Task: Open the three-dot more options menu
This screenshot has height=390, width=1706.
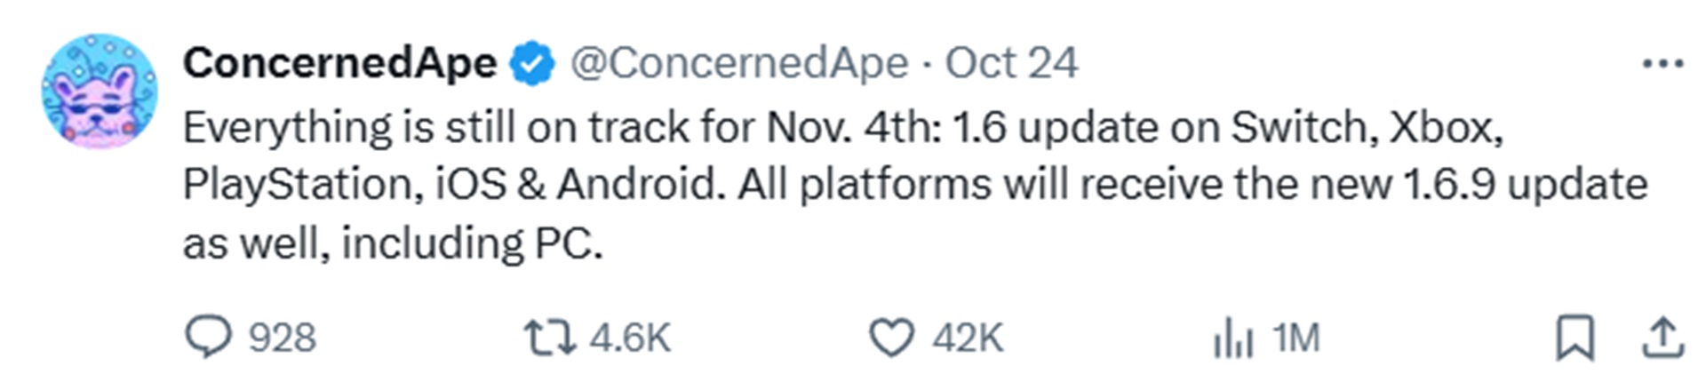Action: [x=1662, y=64]
